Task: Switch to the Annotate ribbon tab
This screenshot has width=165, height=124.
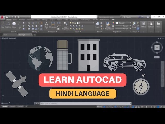Action: 22,20
